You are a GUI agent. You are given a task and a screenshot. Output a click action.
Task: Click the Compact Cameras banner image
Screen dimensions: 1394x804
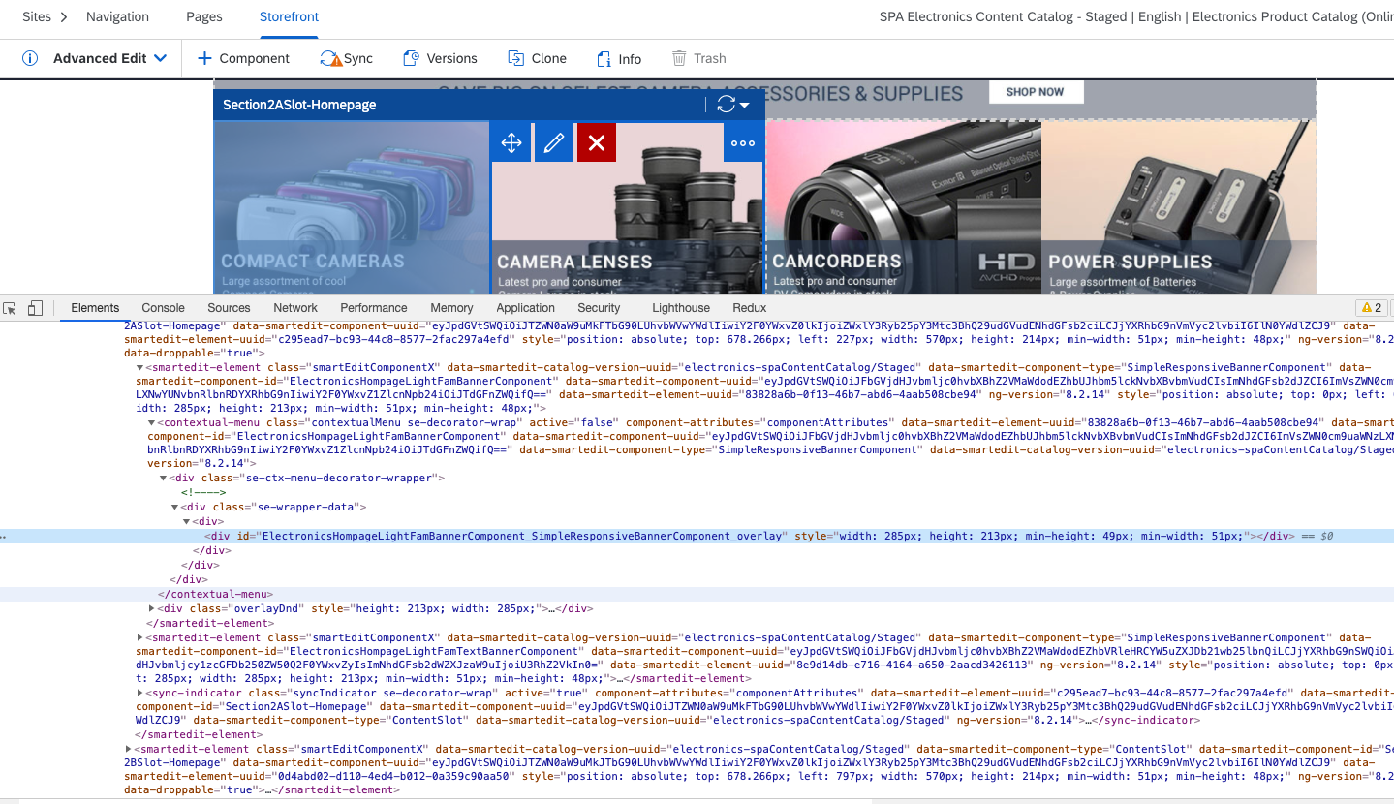click(x=352, y=207)
